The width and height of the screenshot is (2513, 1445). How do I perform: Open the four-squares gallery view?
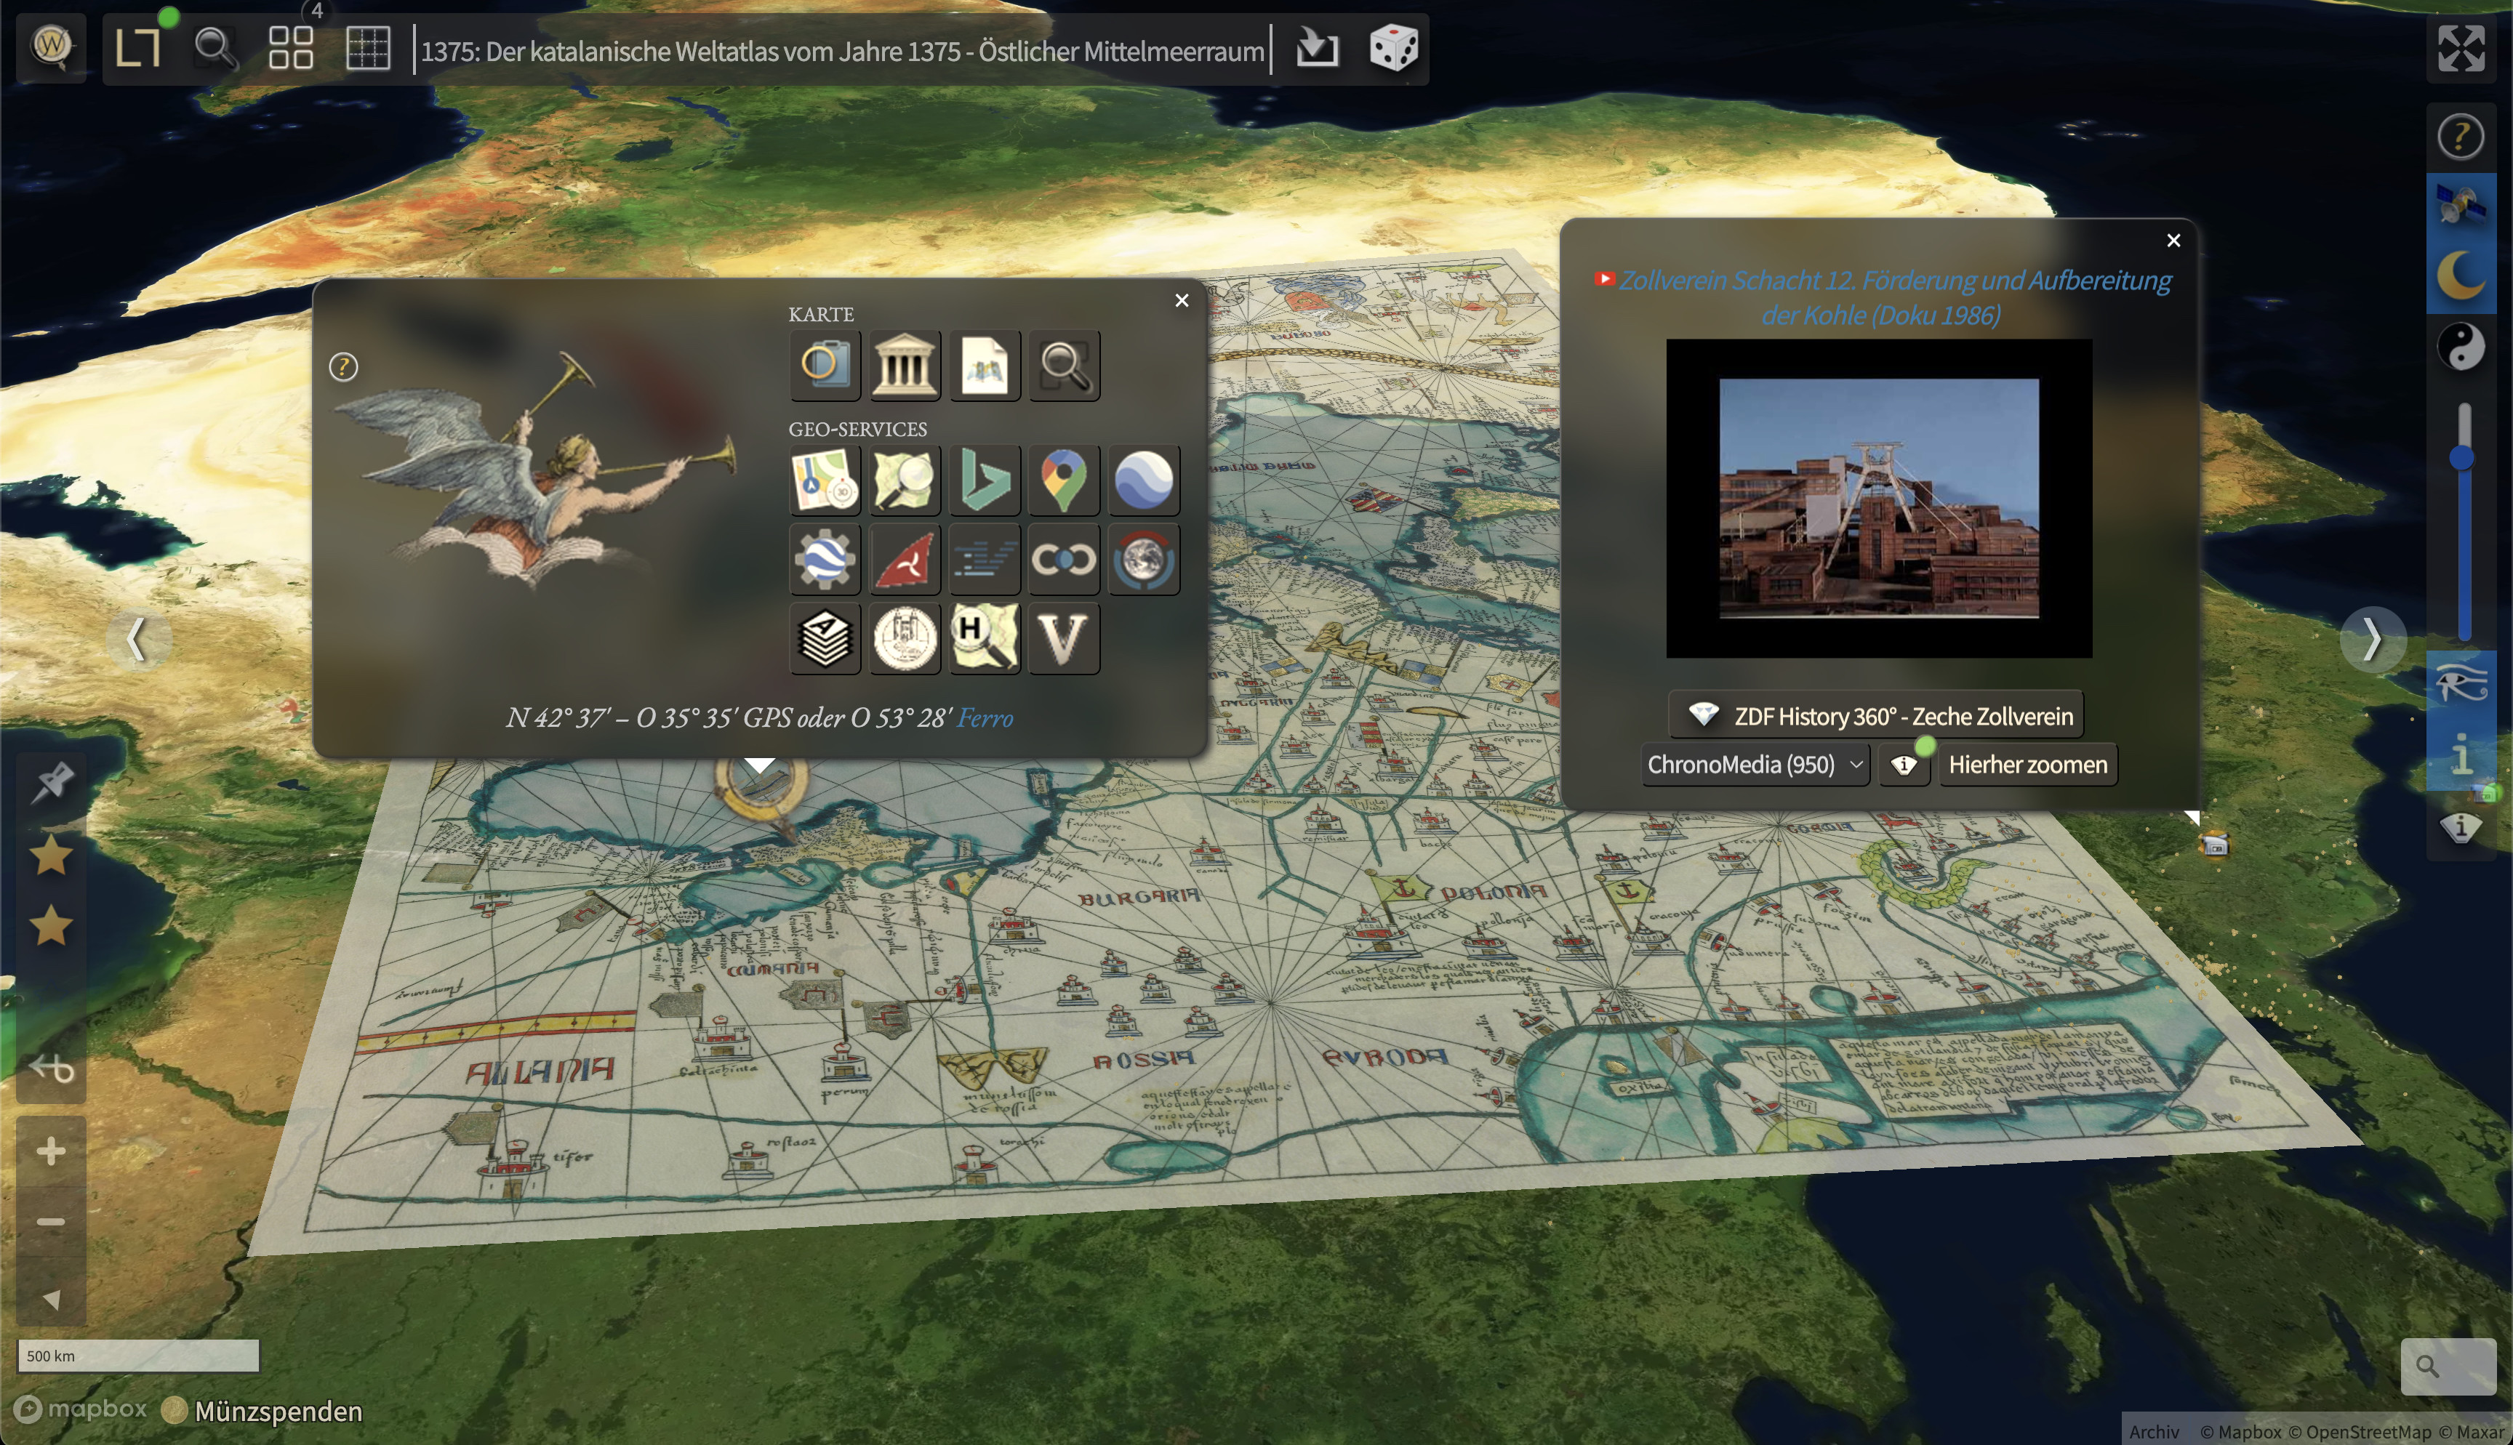(x=291, y=47)
